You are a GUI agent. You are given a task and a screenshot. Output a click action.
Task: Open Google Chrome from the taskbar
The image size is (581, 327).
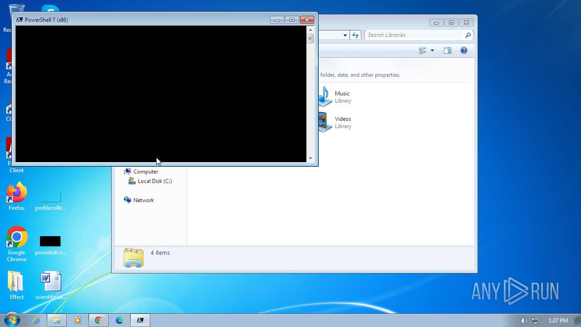click(x=98, y=320)
